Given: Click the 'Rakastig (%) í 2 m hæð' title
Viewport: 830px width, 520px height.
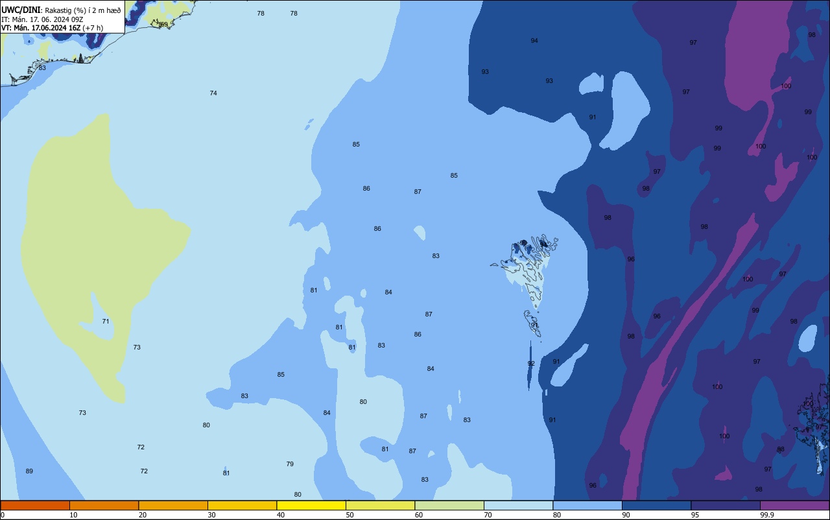Looking at the screenshot, I should click(x=83, y=10).
